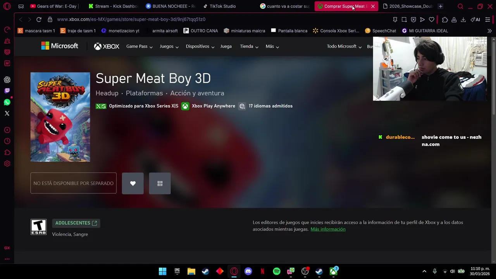Click the Xbox logo

(107, 46)
